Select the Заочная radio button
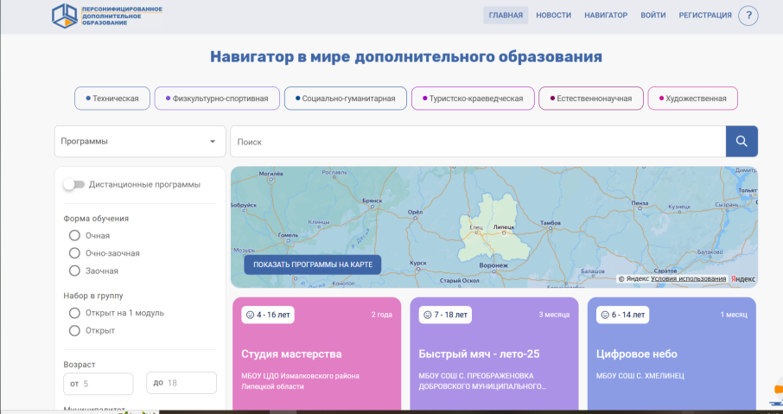Screen dimensions: 783x414 coord(74,271)
